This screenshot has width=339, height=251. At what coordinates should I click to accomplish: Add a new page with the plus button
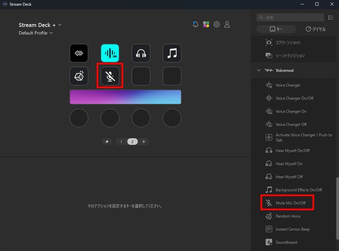(144, 142)
